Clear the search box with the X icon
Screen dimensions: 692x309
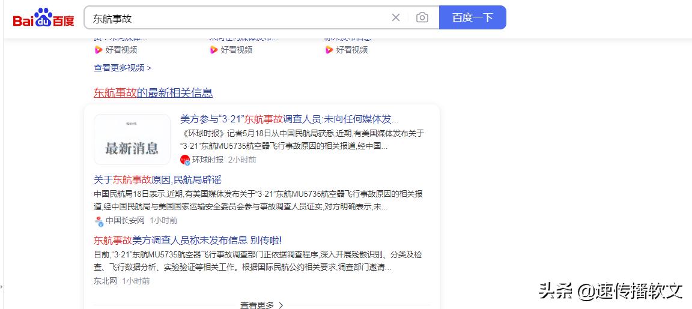coord(396,17)
